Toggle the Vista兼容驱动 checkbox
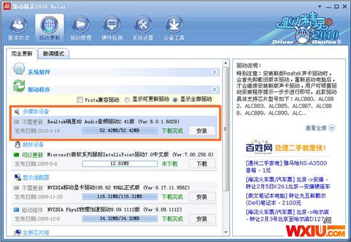 (80, 100)
